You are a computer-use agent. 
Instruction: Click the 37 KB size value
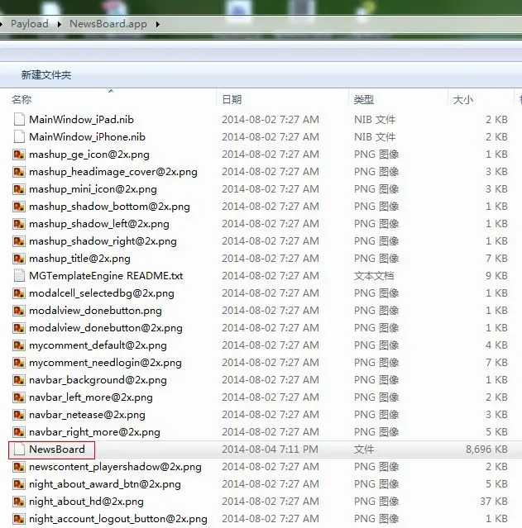click(x=494, y=502)
